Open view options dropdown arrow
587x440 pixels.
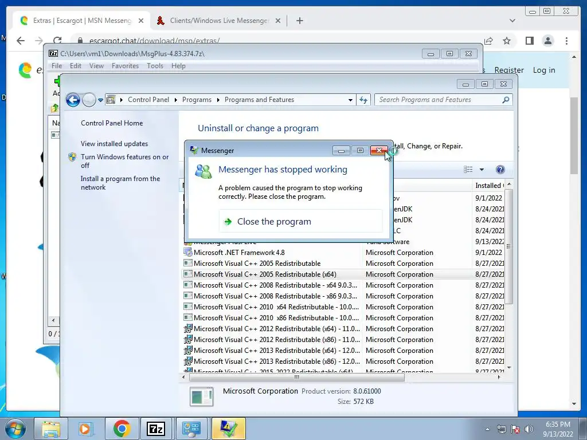[x=482, y=170]
